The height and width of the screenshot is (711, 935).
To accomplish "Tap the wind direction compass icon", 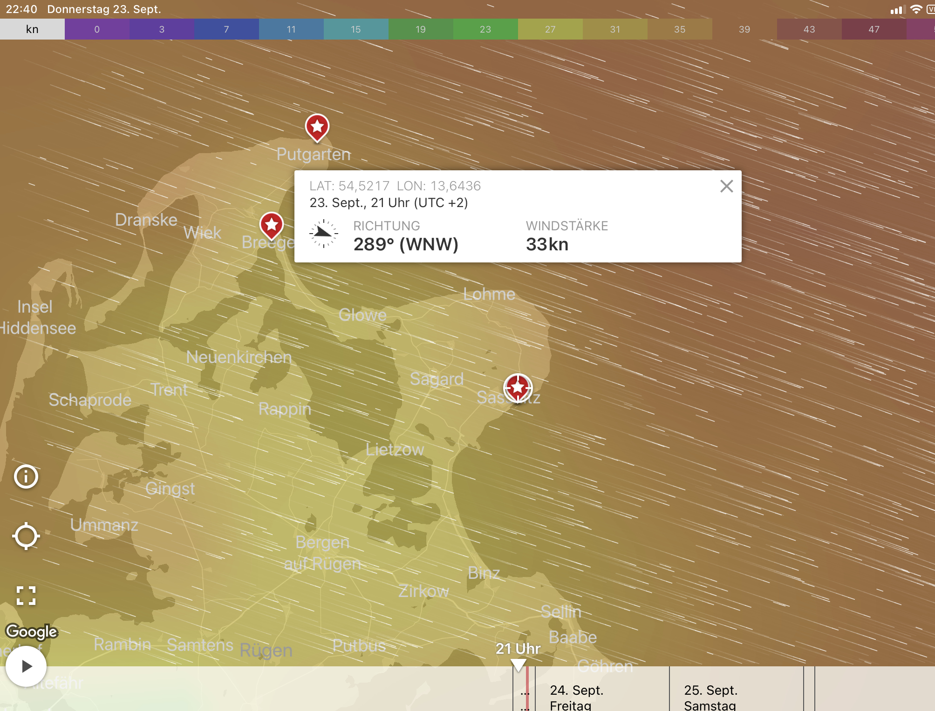I will click(323, 234).
